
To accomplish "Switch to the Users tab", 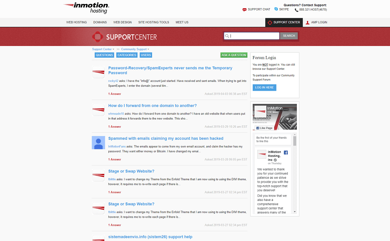I will click(x=146, y=55).
